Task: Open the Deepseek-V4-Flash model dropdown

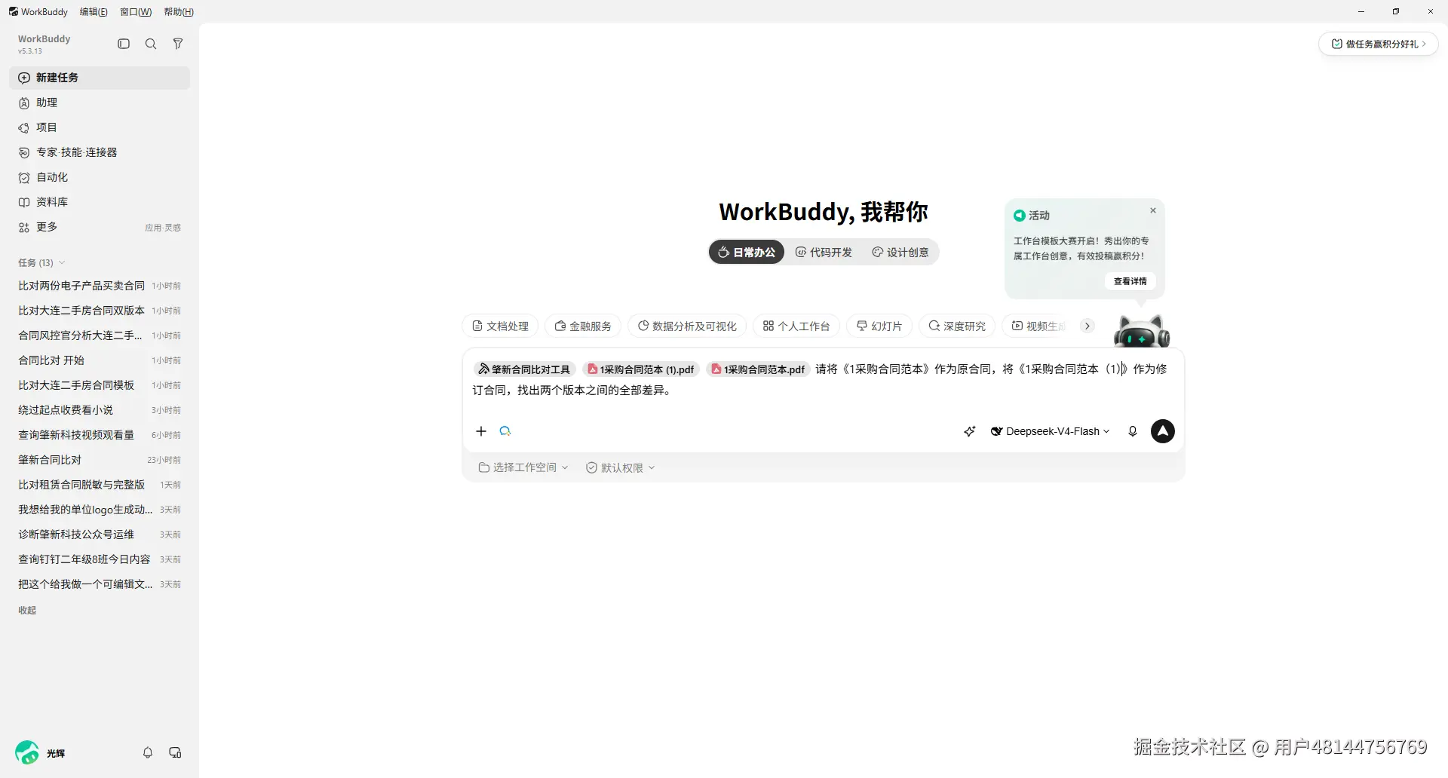Action: [x=1050, y=431]
